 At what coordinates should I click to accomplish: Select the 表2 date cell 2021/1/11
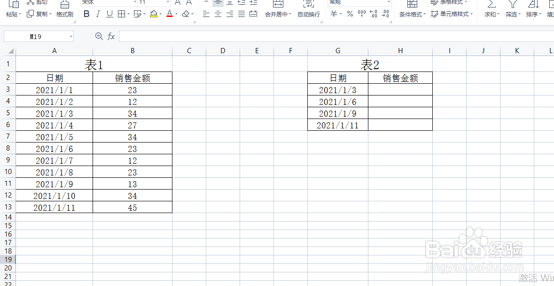(338, 125)
